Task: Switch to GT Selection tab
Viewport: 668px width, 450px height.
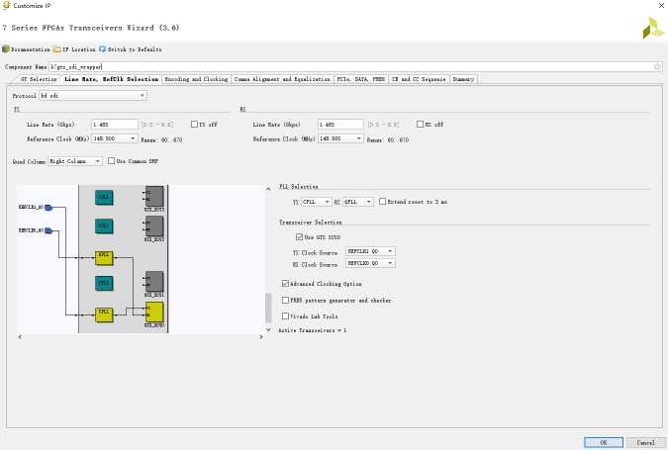Action: tap(39, 79)
